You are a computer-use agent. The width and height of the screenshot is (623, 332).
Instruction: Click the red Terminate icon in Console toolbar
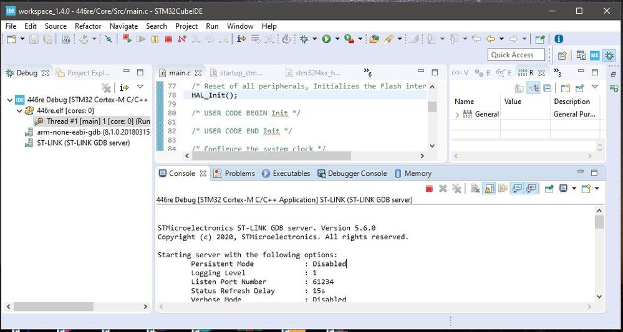429,189
